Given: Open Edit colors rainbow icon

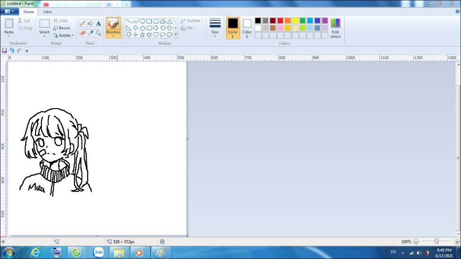Looking at the screenshot, I should click(x=335, y=23).
